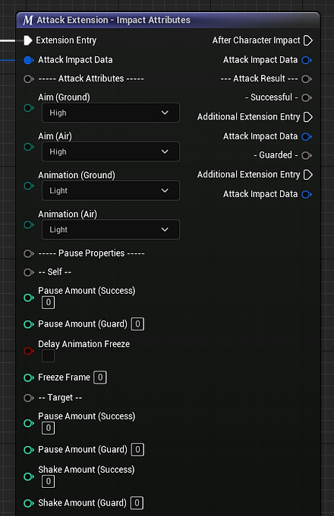This screenshot has width=334, height=516.
Task: Click the Shake Amount (Guard) value field
Action: 137,503
